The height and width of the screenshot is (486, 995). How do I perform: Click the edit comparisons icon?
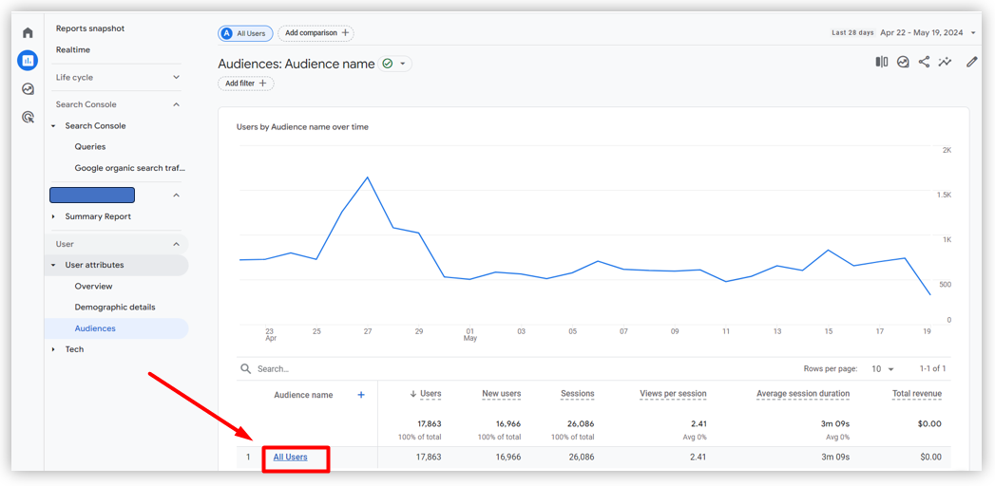(881, 62)
